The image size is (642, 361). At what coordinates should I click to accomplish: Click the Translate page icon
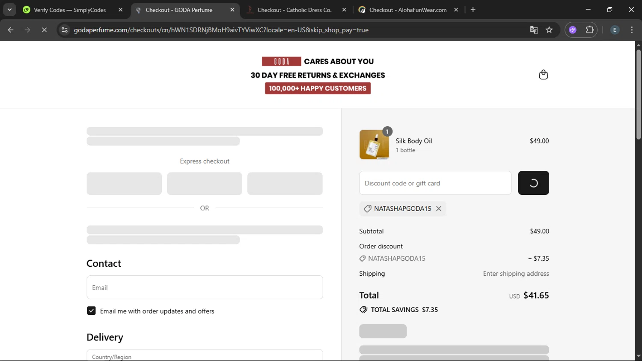coord(534,30)
